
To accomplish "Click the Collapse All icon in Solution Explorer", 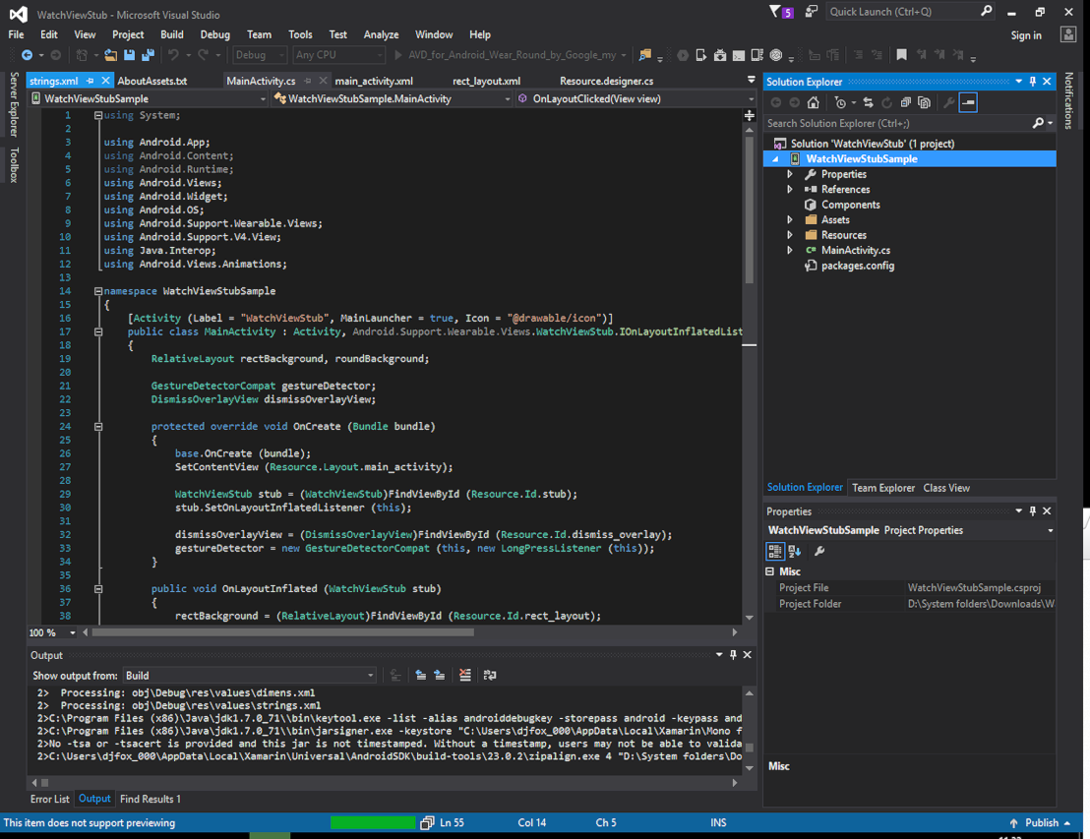I will [x=906, y=103].
